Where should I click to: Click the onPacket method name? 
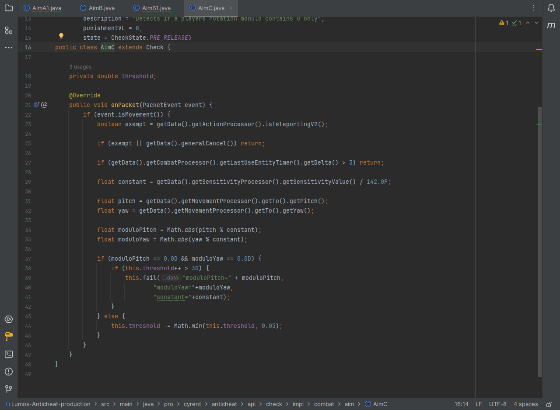tap(125, 105)
